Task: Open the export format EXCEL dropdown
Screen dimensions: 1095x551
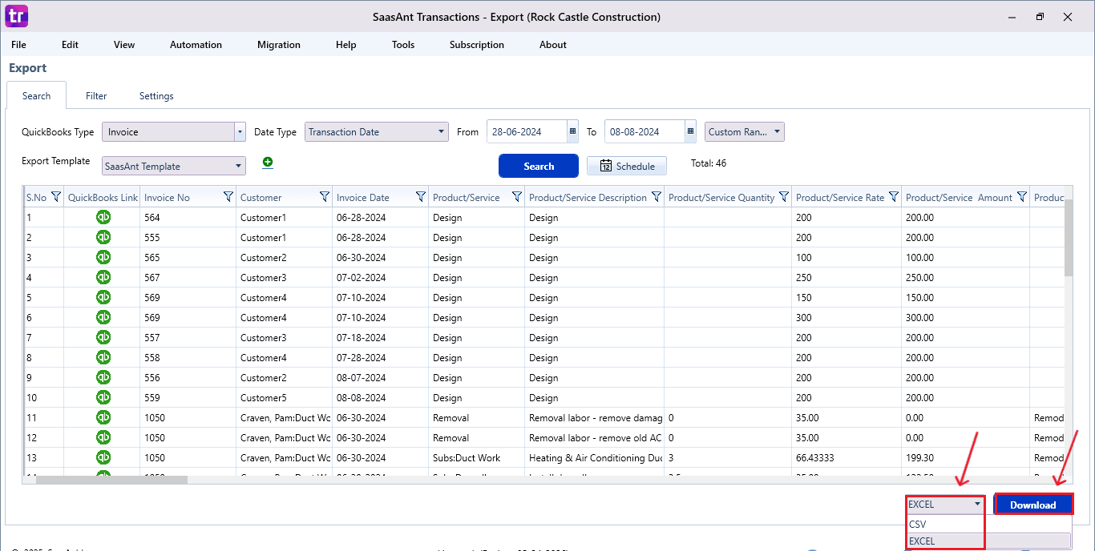Action: coord(944,505)
